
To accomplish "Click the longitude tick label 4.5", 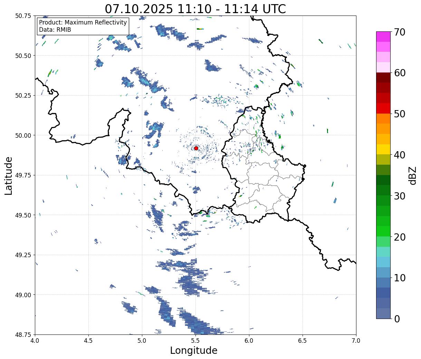I will click(88, 340).
